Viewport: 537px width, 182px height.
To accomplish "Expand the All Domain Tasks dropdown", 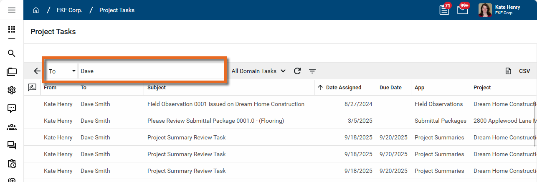I will pyautogui.click(x=258, y=71).
